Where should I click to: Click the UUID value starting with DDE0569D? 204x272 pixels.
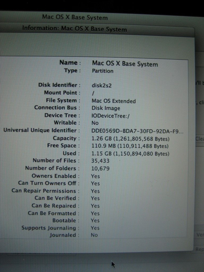click(137, 131)
